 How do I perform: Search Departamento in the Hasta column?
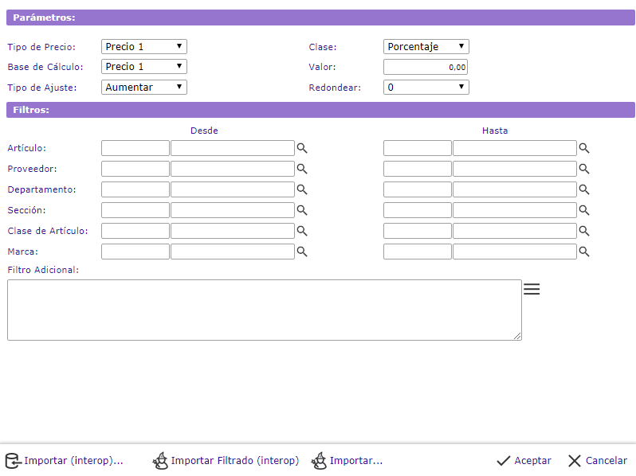[x=584, y=189]
